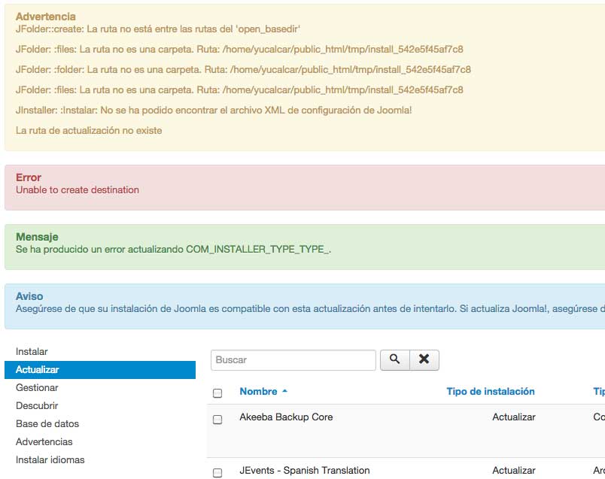Click the Advertencia heading
This screenshot has width=605, height=479.
[x=46, y=17]
